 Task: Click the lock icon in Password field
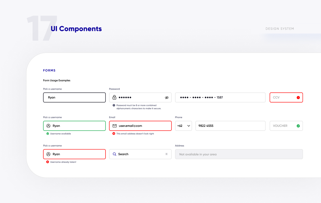pos(114,97)
